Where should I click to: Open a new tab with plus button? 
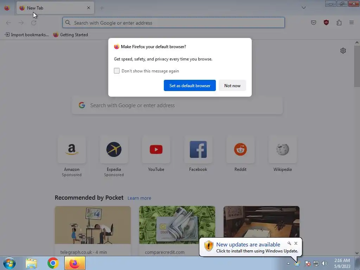coord(102,8)
